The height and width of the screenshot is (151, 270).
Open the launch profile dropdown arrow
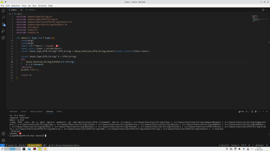coord(249,112)
